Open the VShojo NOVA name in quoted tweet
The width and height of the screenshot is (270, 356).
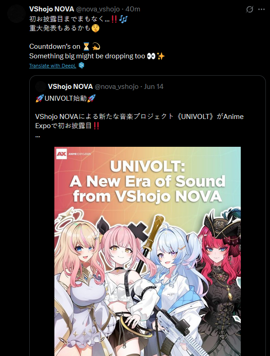70,87
